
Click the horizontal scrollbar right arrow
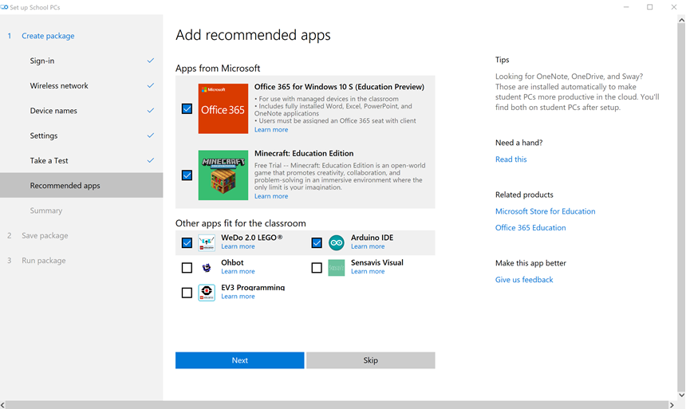click(672, 405)
